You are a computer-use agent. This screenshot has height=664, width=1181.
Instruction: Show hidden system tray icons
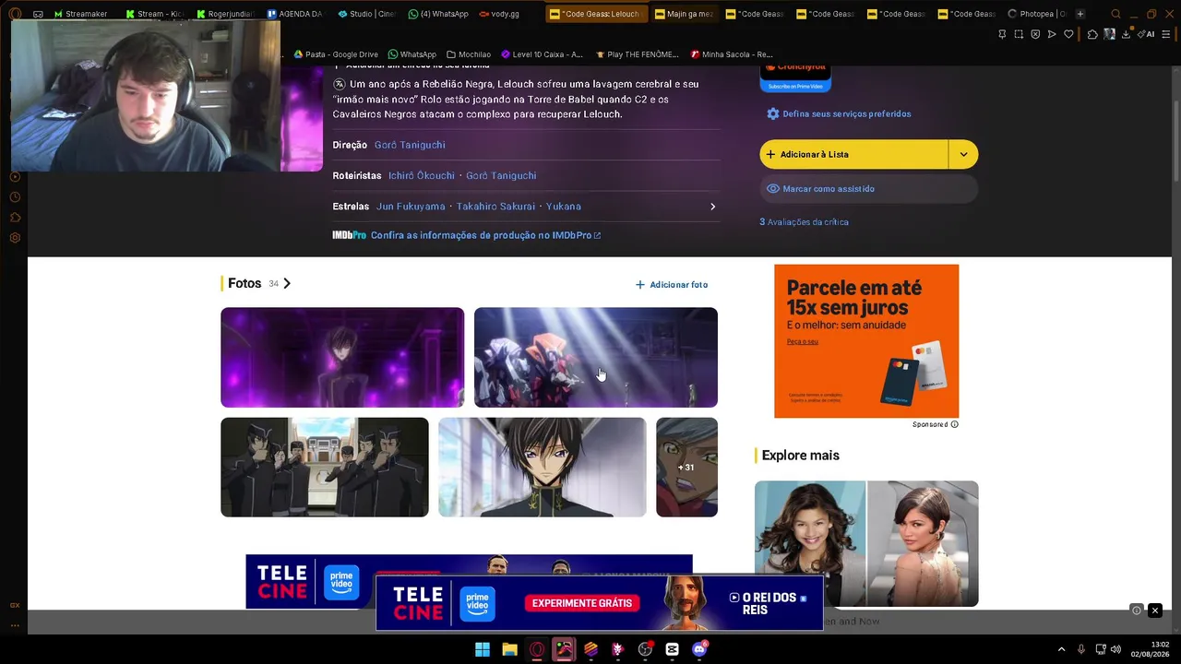pos(1061,649)
